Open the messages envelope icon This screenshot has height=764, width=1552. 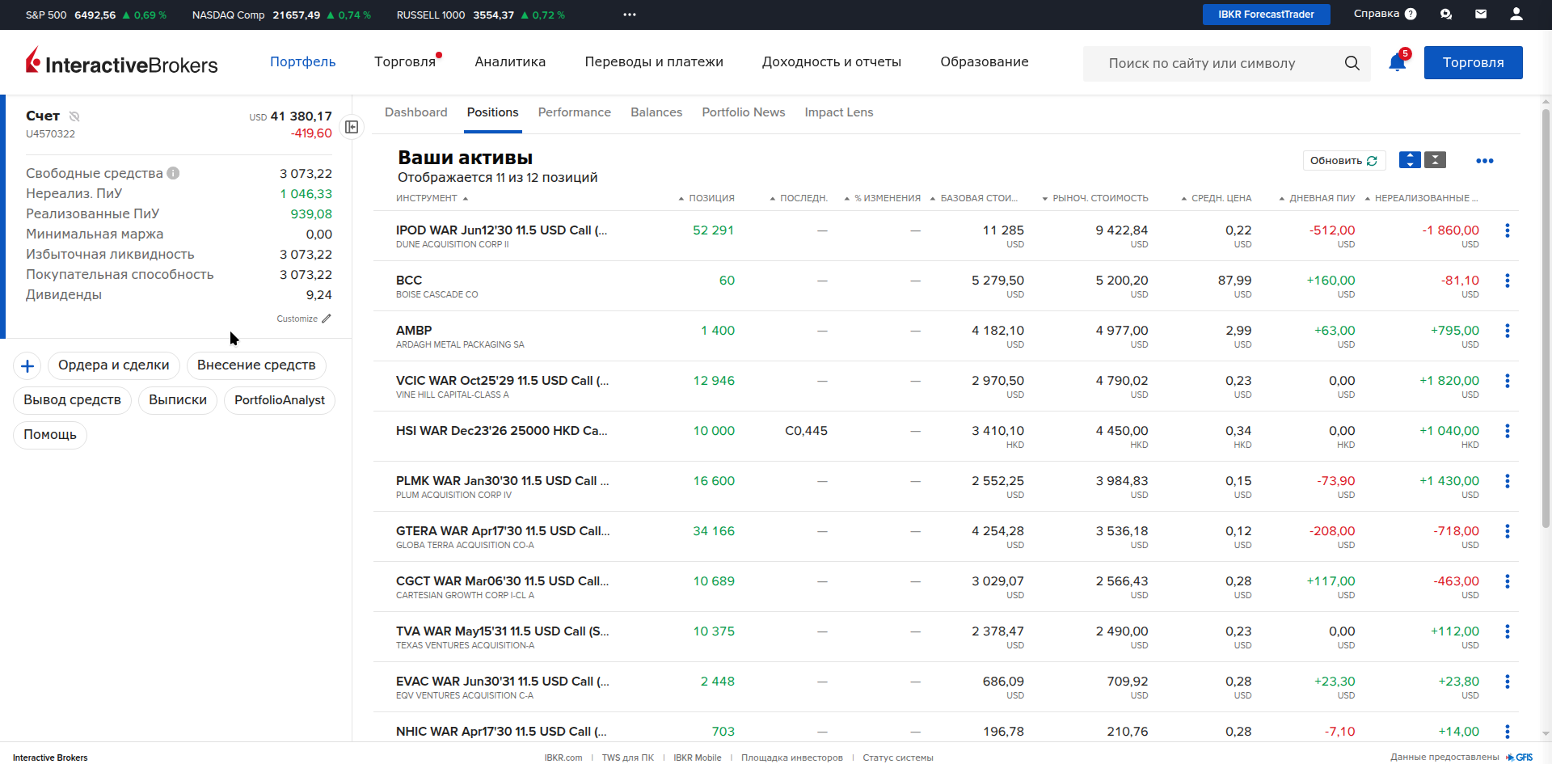click(x=1481, y=14)
